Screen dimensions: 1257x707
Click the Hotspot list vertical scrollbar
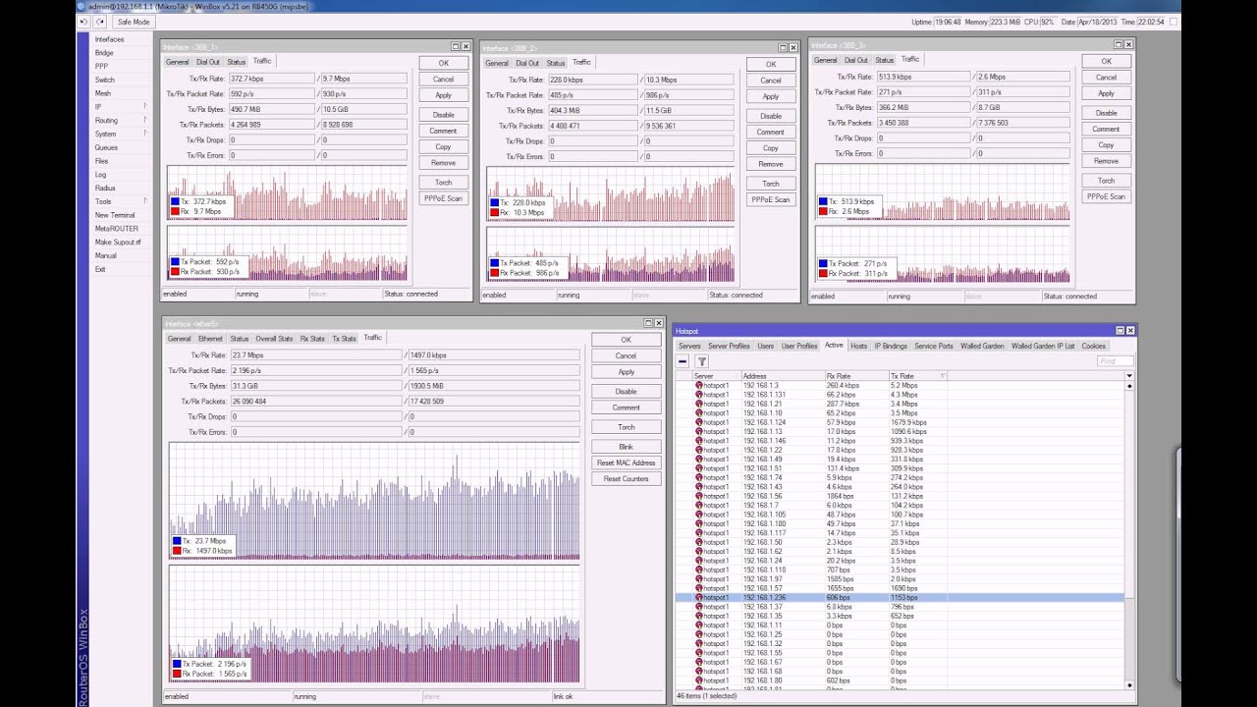pos(1129,535)
